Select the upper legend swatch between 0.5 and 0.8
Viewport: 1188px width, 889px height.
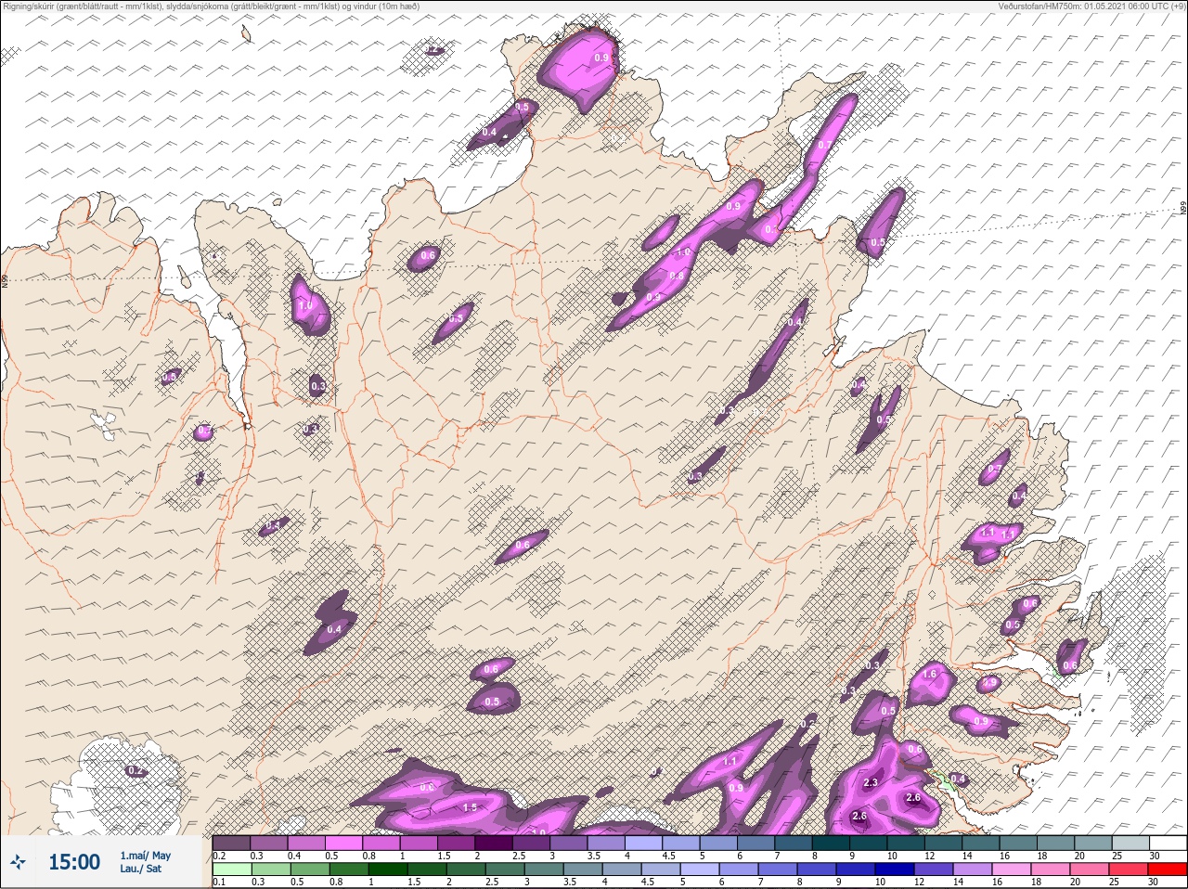coord(343,843)
